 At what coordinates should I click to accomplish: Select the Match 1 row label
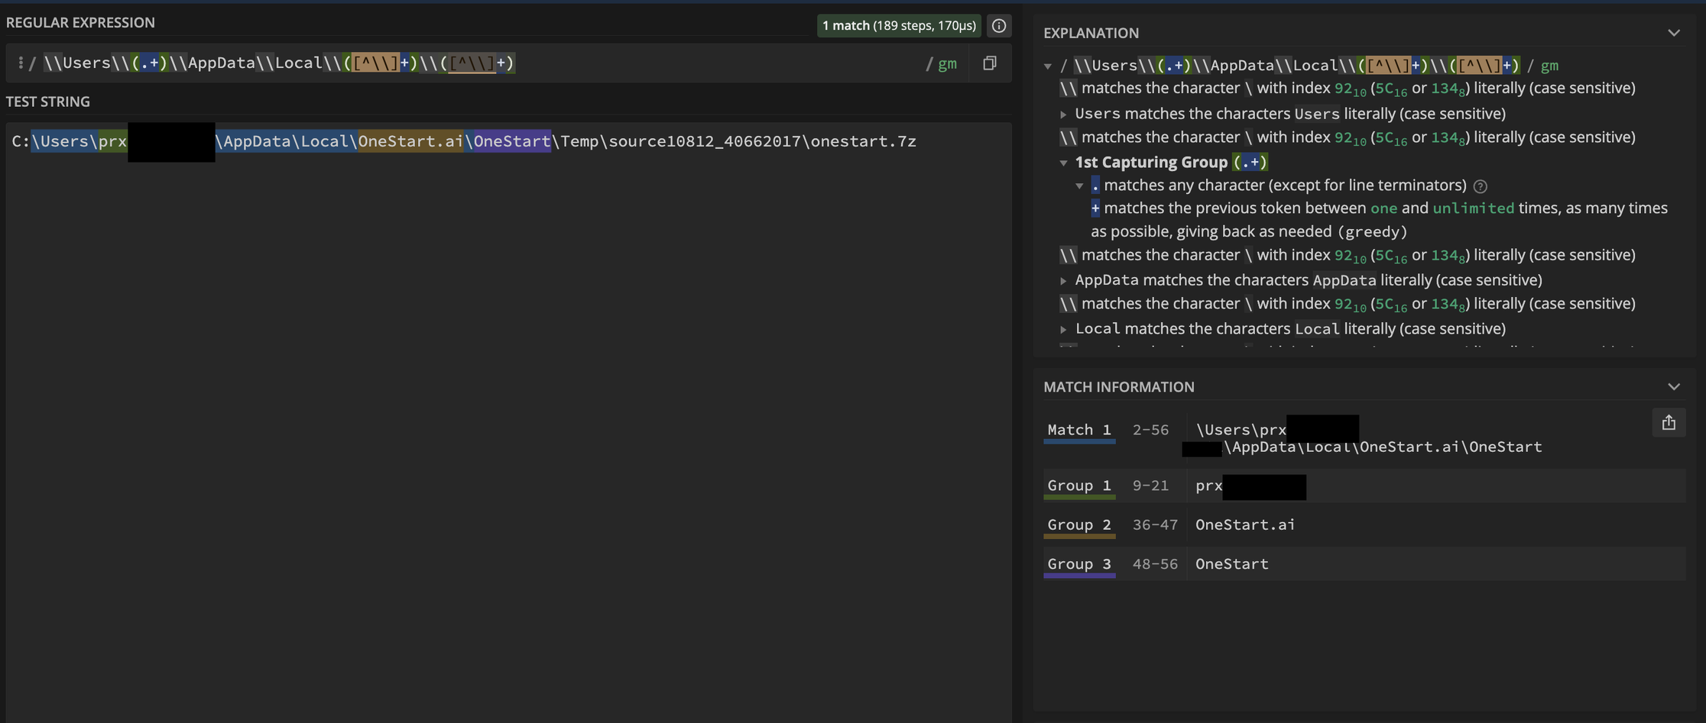[1079, 430]
